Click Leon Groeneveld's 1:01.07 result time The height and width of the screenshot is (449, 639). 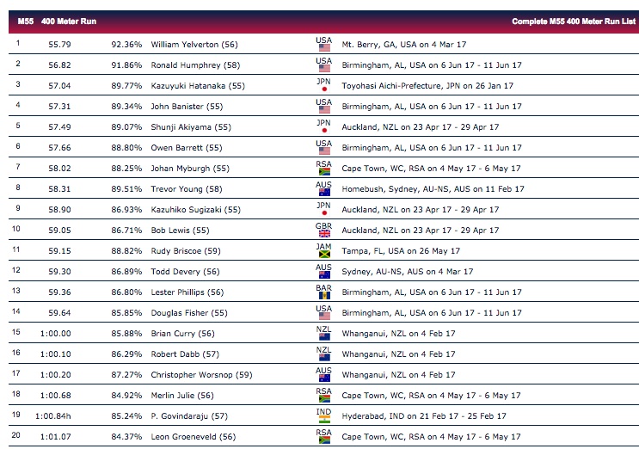pos(55,437)
